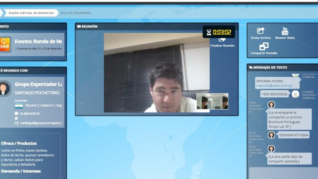Click the Mostrar Video YouTube icon
The height and width of the screenshot is (179, 318).
(285, 31)
